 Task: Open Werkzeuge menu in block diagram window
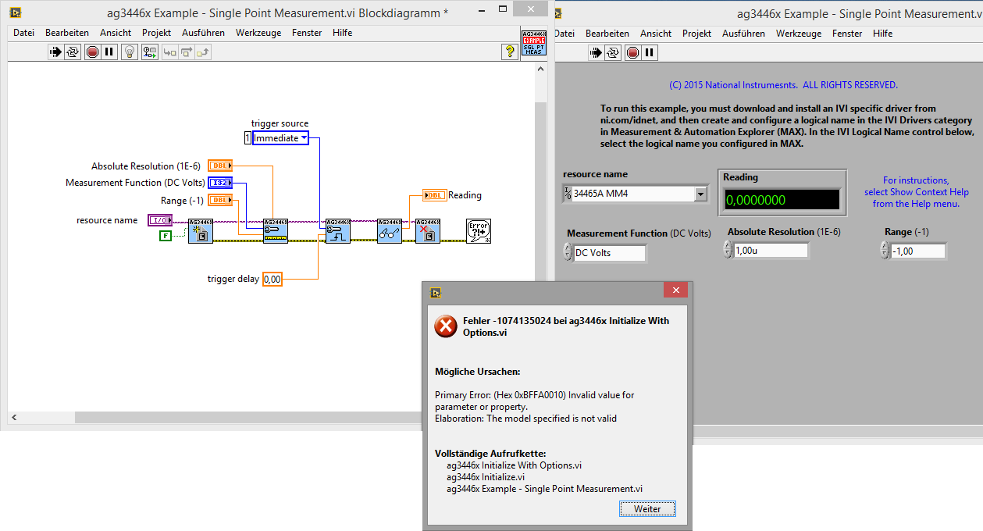pyautogui.click(x=258, y=33)
